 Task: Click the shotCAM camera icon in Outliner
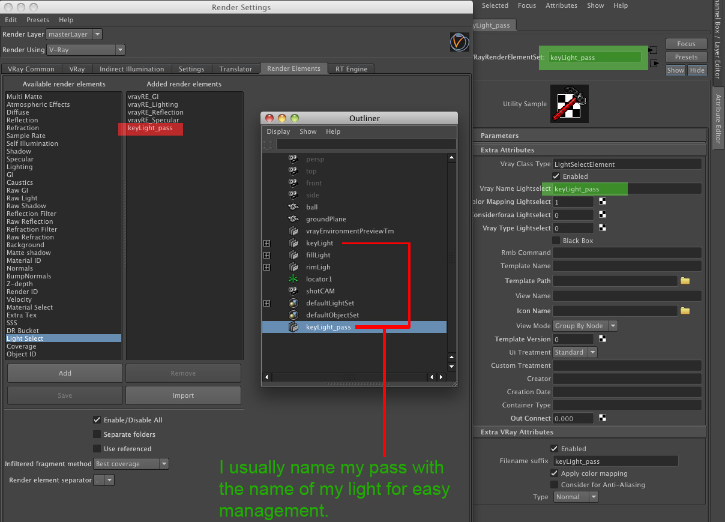tap(293, 291)
